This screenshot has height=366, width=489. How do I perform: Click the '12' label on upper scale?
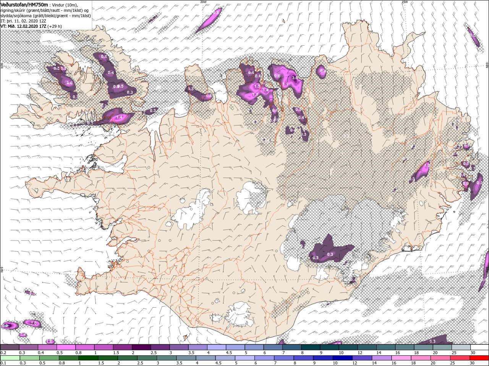click(x=360, y=353)
